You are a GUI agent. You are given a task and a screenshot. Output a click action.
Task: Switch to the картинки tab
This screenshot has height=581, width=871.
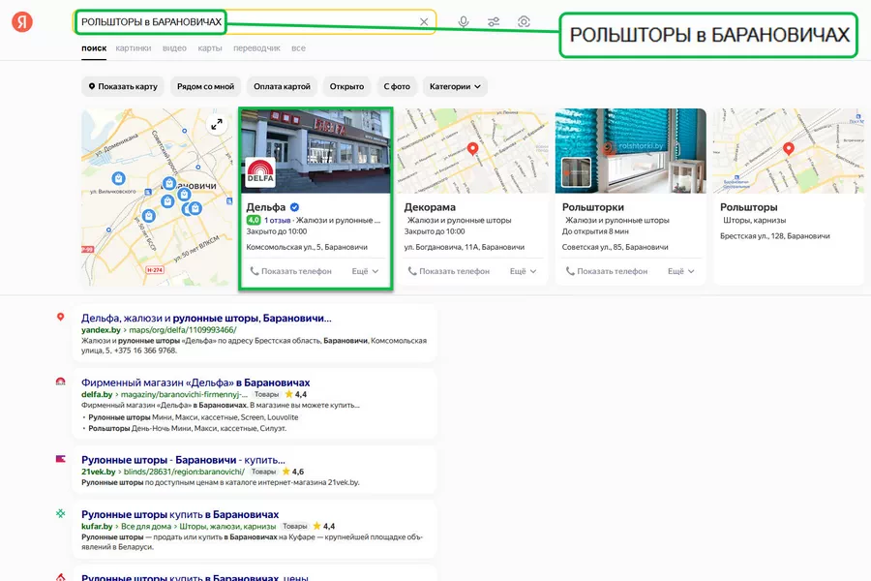tap(134, 48)
